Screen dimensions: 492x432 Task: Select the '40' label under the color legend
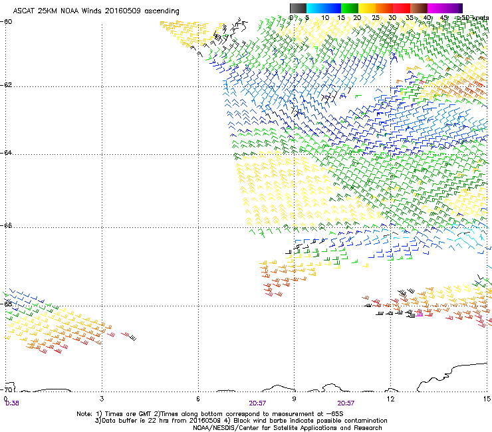coord(427,18)
